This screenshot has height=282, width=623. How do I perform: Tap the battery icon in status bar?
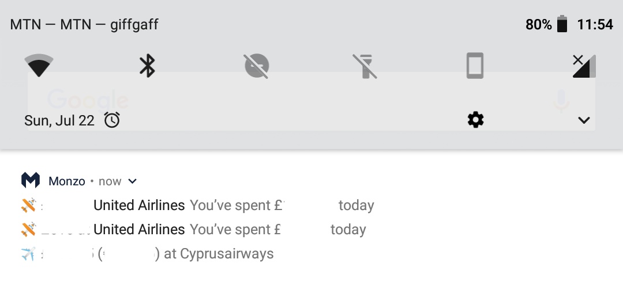[x=562, y=24]
